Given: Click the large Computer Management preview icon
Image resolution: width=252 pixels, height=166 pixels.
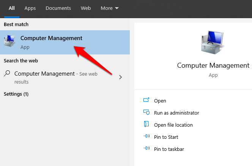Looking at the screenshot, I should (213, 42).
